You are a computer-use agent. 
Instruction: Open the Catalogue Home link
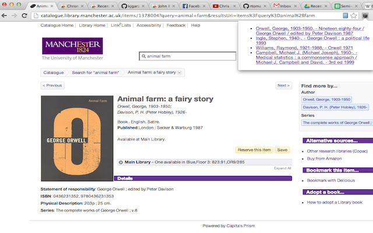57,26
